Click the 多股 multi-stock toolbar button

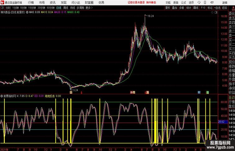click(x=182, y=8)
